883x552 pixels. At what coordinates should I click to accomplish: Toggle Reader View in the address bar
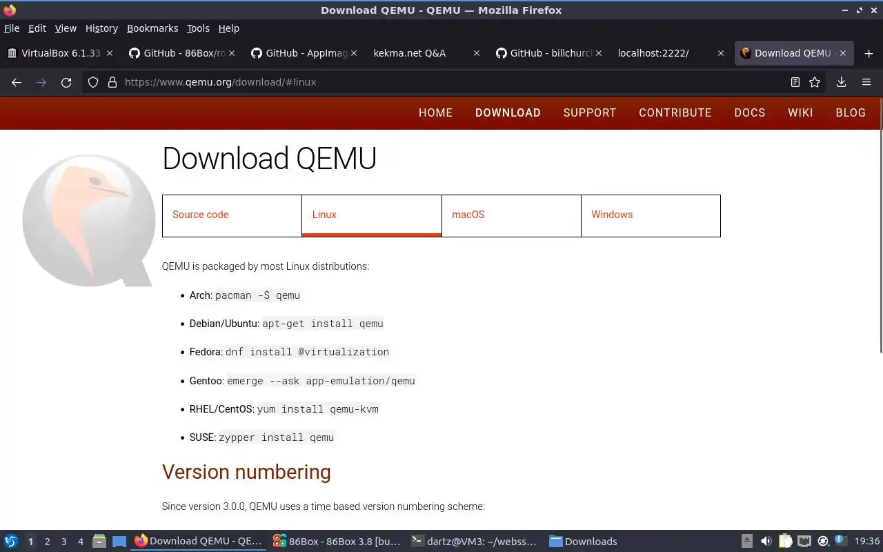point(795,82)
